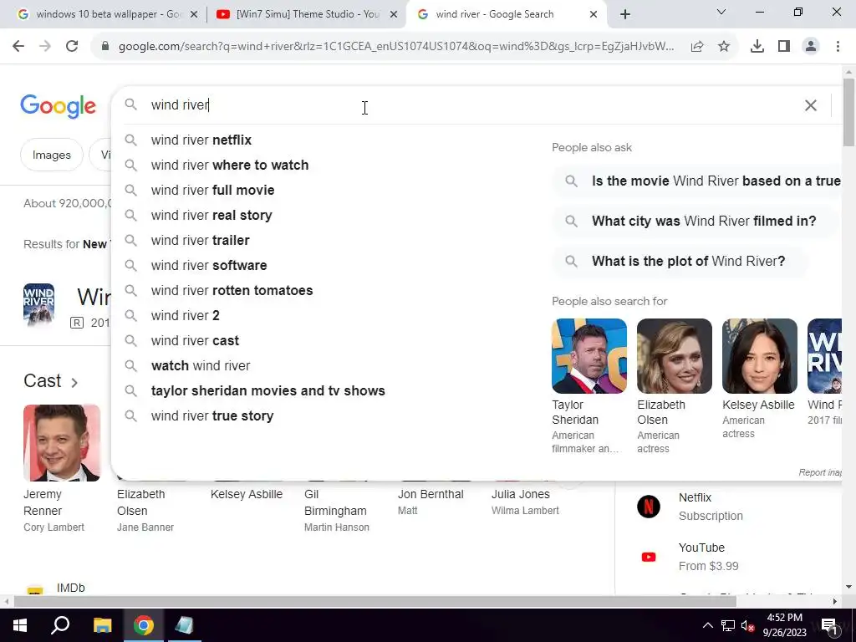Clear the search box text
The width and height of the screenshot is (856, 642).
click(811, 105)
